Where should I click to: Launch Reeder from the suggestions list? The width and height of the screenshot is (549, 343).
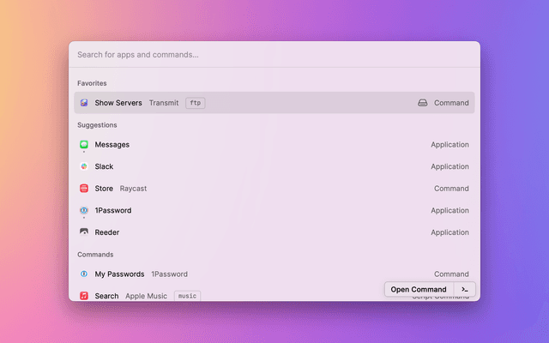click(274, 232)
